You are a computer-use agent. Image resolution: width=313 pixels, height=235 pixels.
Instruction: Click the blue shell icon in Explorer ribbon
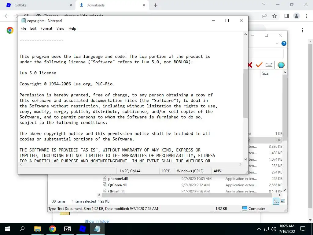coord(281,65)
